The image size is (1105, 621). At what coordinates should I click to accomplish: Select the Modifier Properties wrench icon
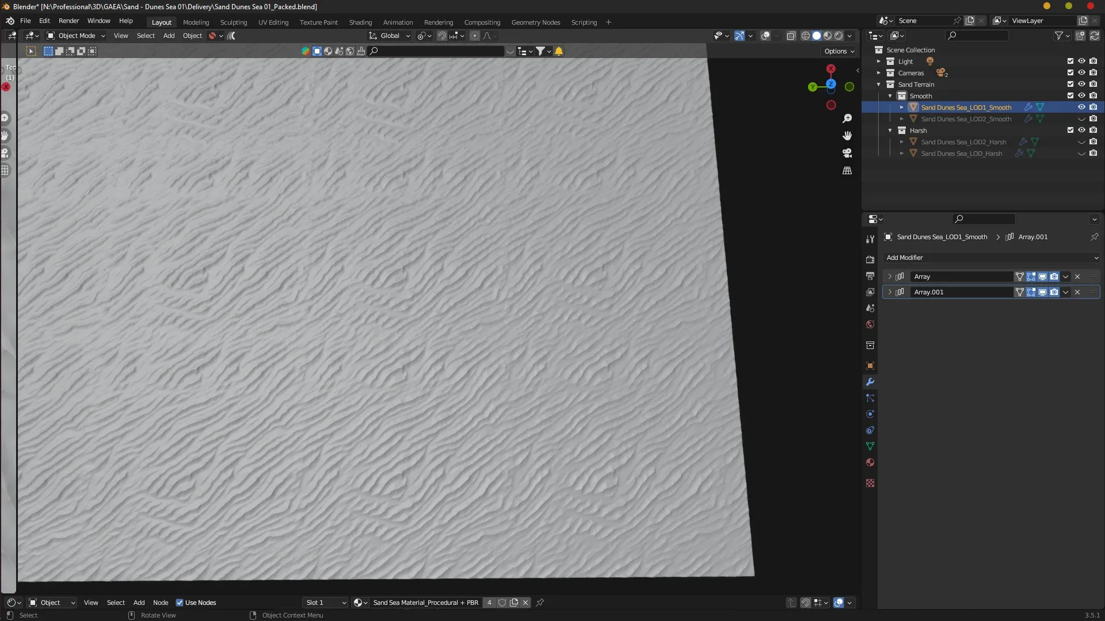pos(870,381)
